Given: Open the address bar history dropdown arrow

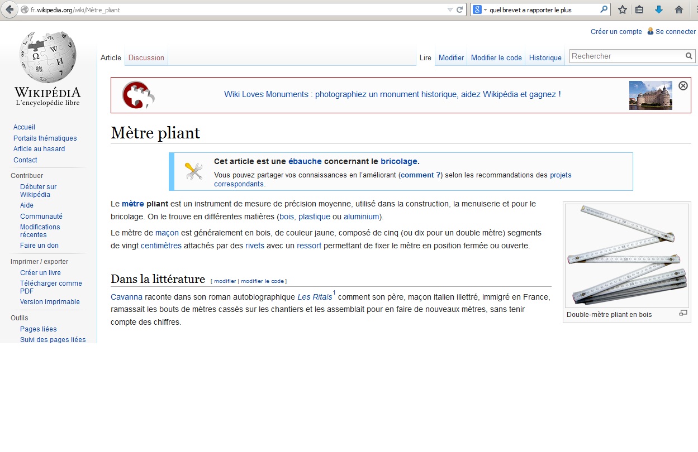Looking at the screenshot, I should click(450, 10).
